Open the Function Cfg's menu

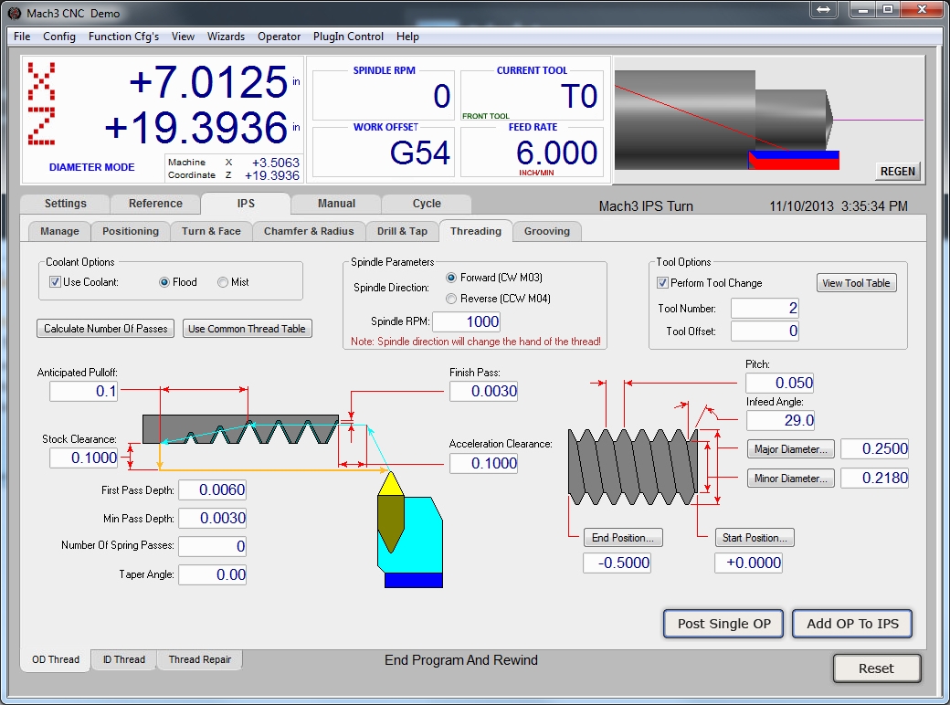[123, 37]
